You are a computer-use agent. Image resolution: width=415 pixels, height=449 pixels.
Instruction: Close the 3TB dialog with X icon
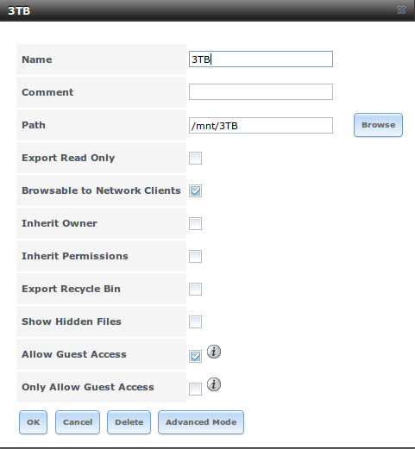pos(401,10)
